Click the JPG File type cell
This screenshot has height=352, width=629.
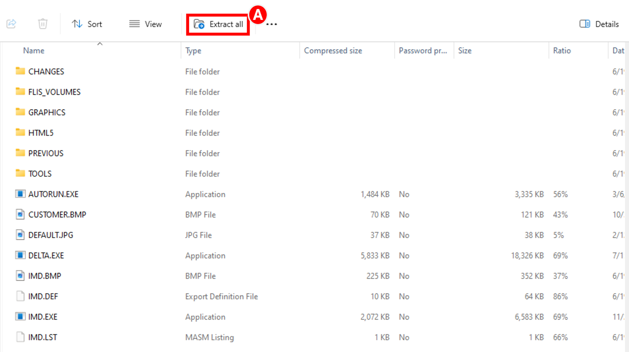click(x=199, y=235)
